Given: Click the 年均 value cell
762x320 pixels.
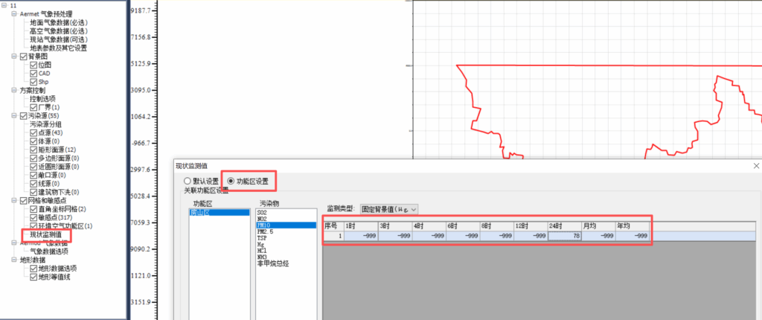Looking at the screenshot, I should coord(631,236).
